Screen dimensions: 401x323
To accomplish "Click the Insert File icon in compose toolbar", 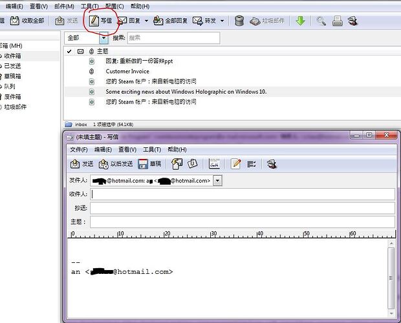I will (177, 164).
